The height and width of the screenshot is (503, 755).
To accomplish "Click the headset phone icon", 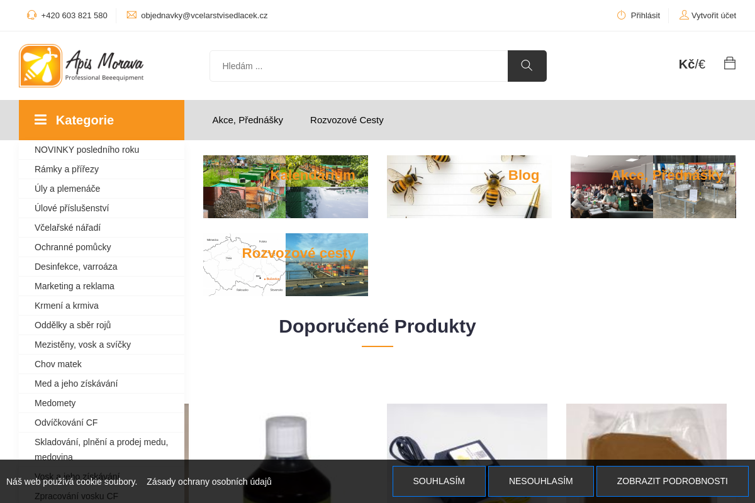I will (31, 15).
